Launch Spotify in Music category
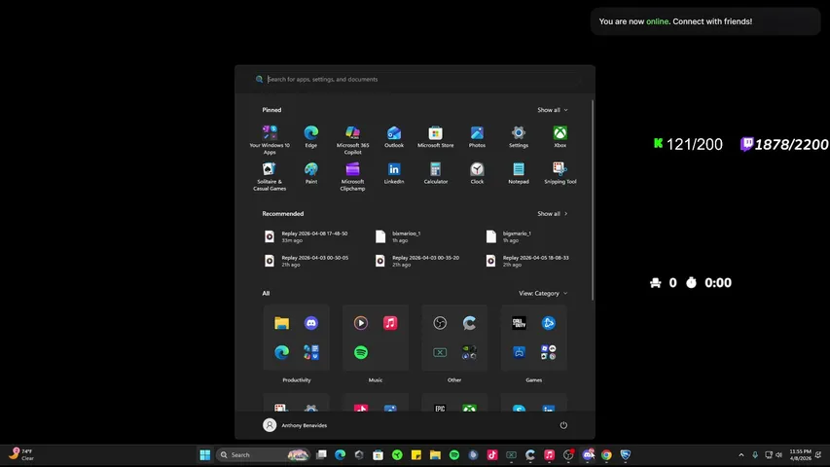The image size is (830, 467). 361,352
